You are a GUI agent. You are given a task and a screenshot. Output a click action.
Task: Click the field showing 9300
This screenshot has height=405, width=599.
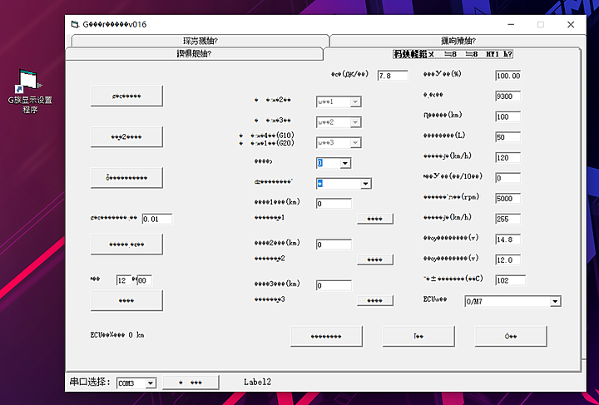508,96
